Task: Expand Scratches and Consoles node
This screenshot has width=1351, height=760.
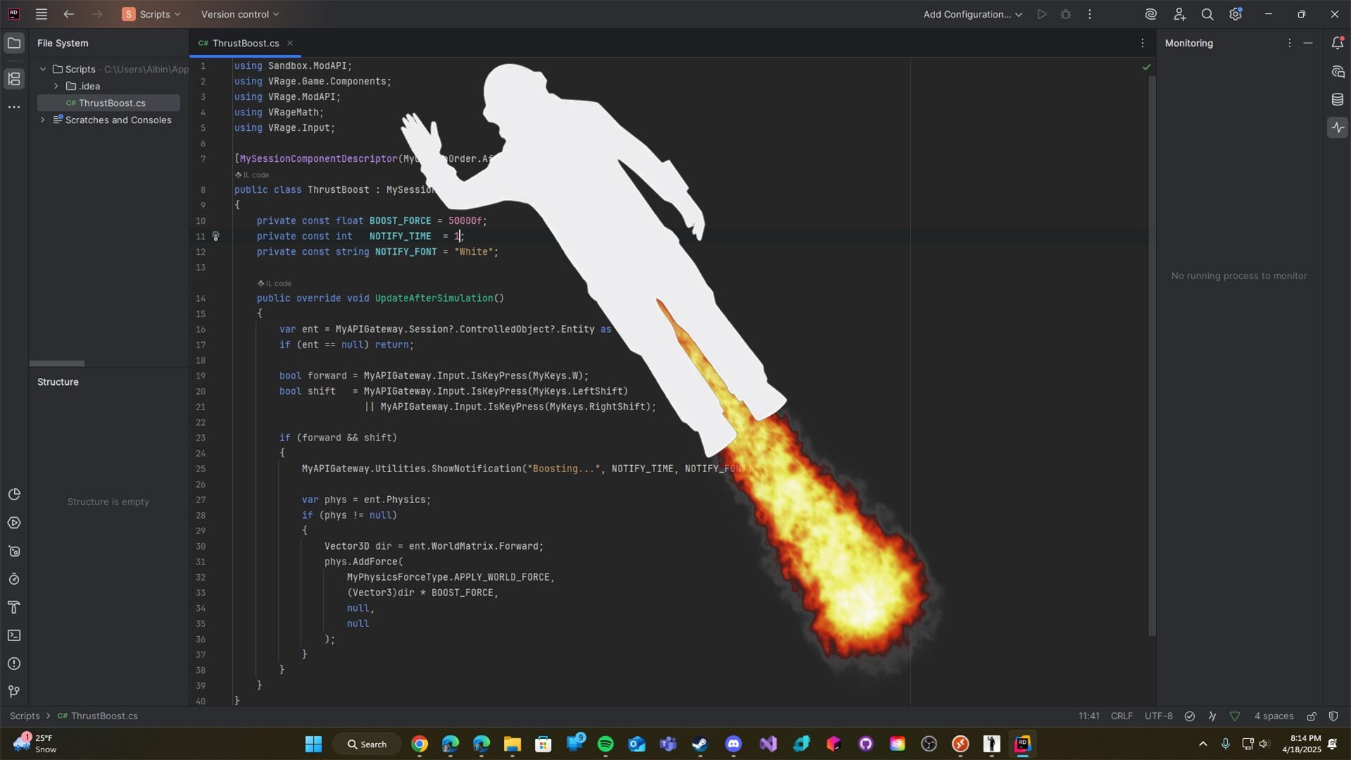Action: coord(43,120)
